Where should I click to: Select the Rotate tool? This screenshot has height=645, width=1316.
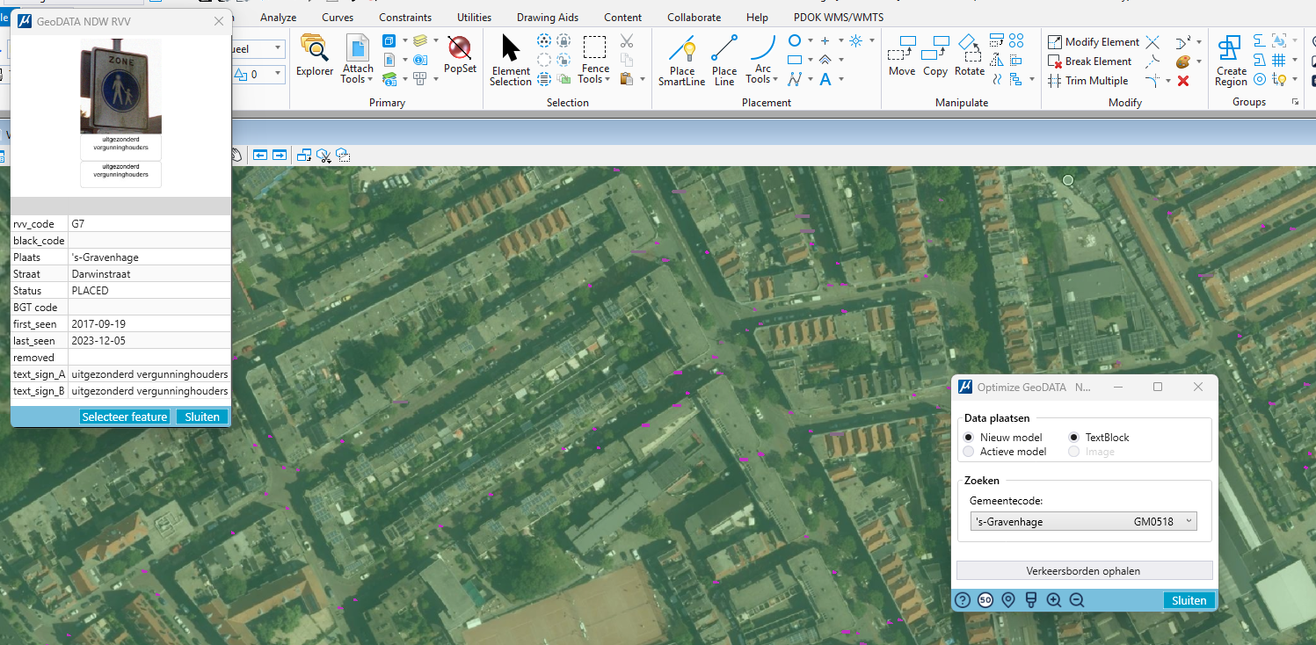tap(969, 55)
